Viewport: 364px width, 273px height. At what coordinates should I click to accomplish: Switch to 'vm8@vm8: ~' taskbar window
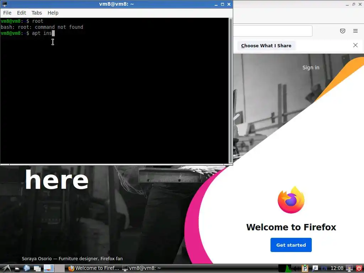coord(141,268)
